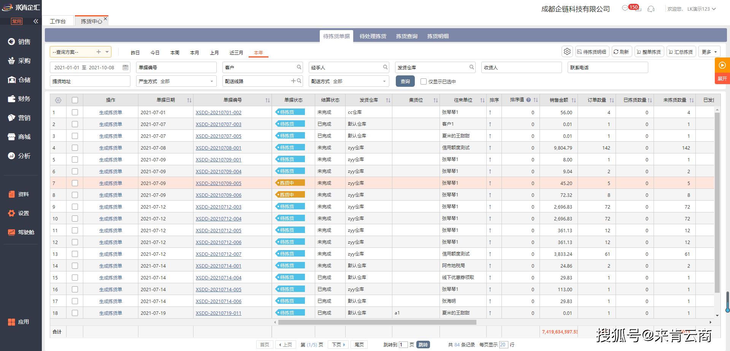This screenshot has width=730, height=351.
Task: Click the settings gear beside 待拣货明细
Action: point(567,51)
